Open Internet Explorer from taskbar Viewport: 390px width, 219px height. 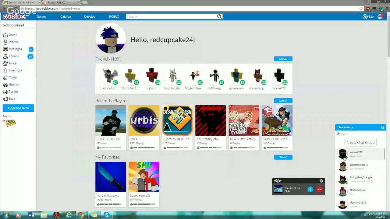69,215
